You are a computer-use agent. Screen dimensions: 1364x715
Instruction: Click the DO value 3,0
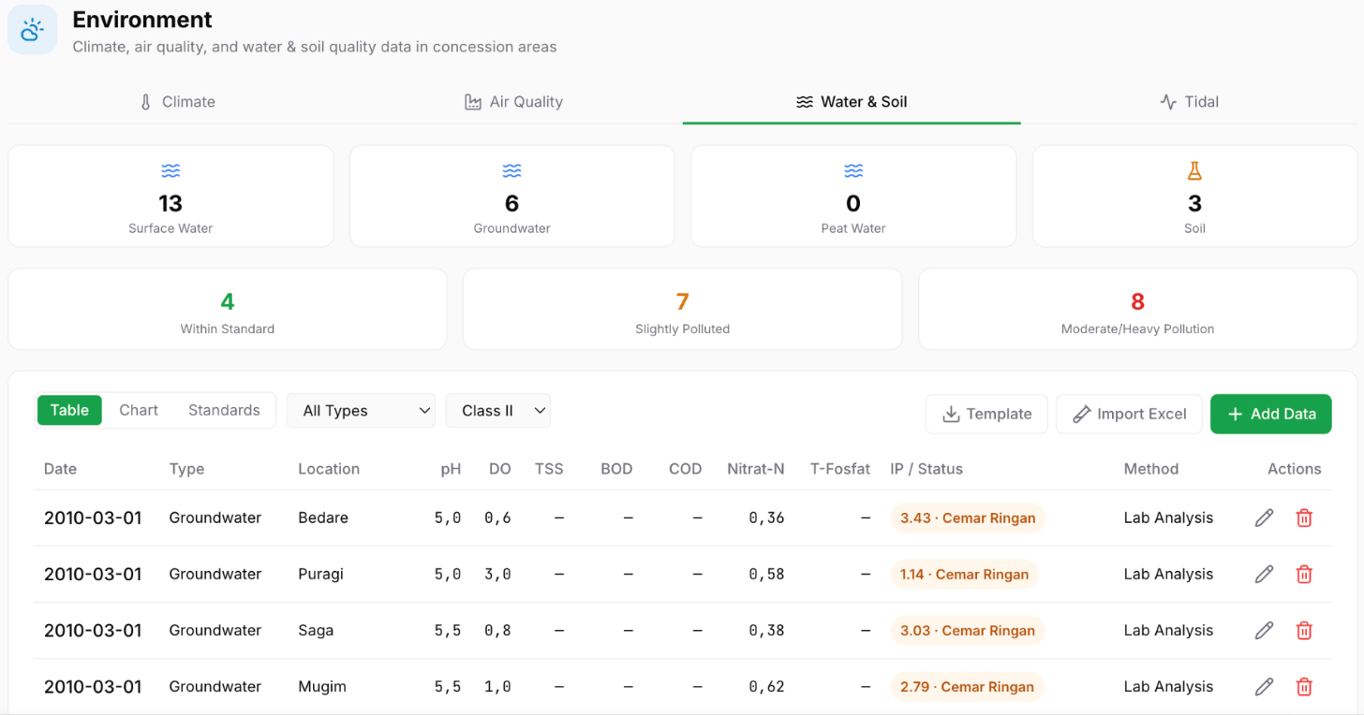pyautogui.click(x=497, y=574)
